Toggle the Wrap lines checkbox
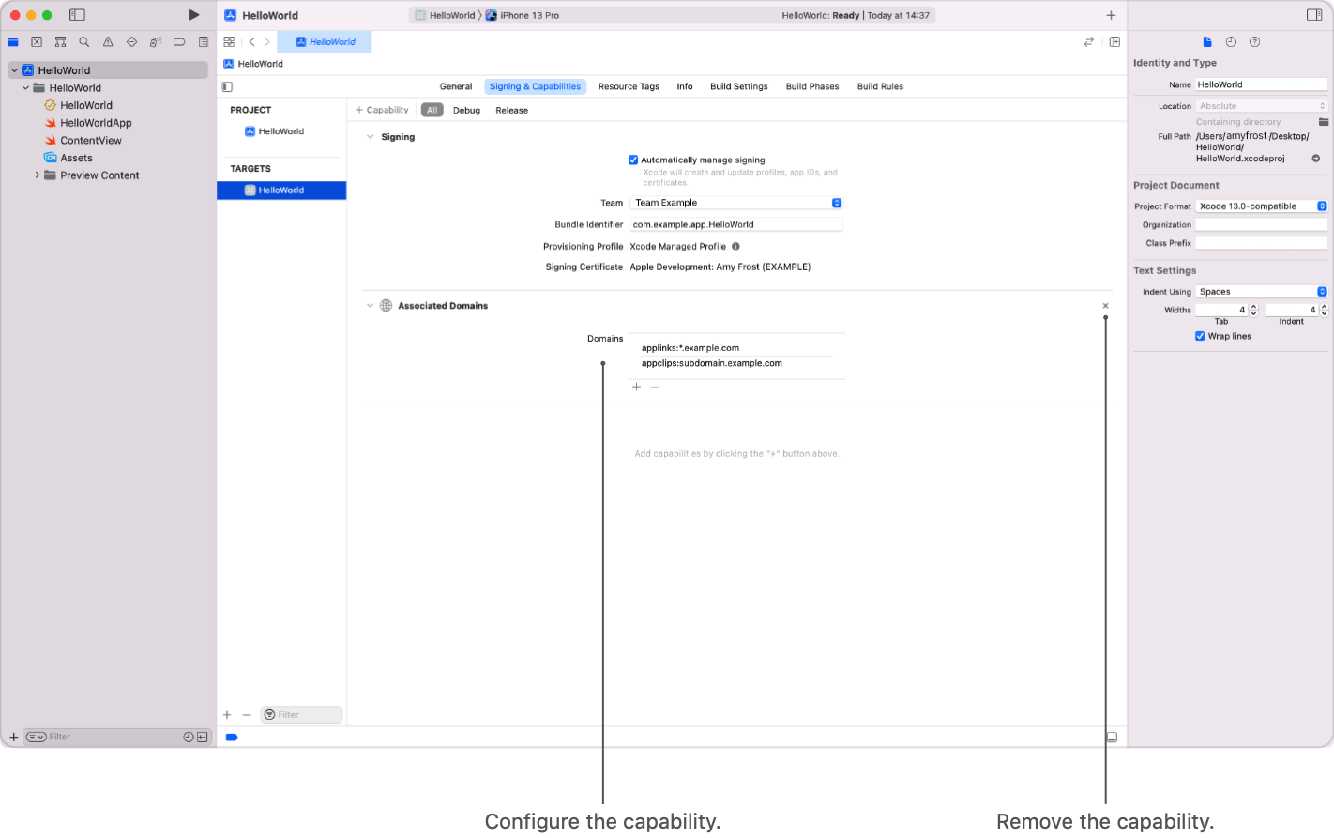Viewport: 1334px width, 838px height. 1200,336
